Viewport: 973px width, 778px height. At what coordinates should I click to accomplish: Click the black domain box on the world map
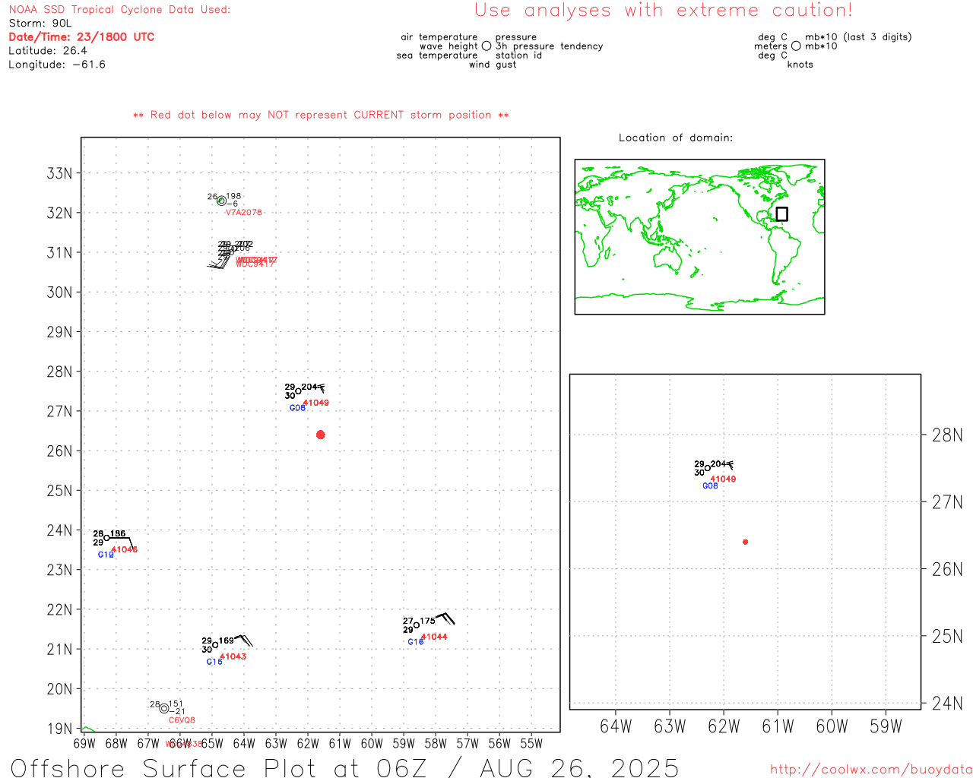(x=781, y=214)
